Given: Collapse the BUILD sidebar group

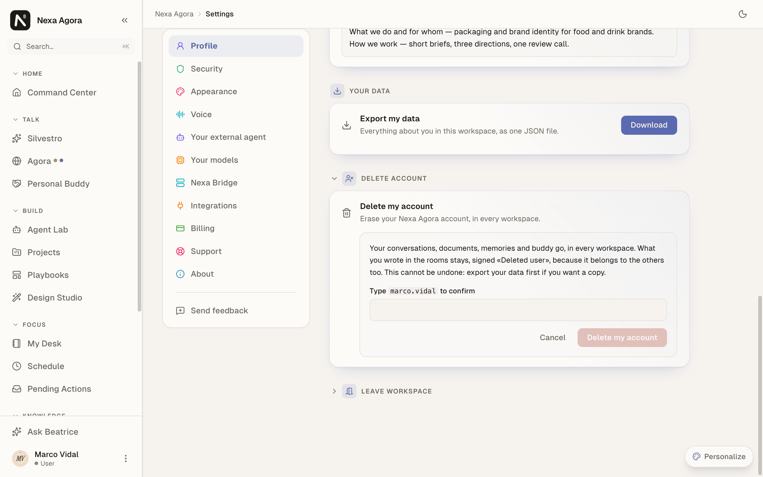Looking at the screenshot, I should click(x=15, y=211).
